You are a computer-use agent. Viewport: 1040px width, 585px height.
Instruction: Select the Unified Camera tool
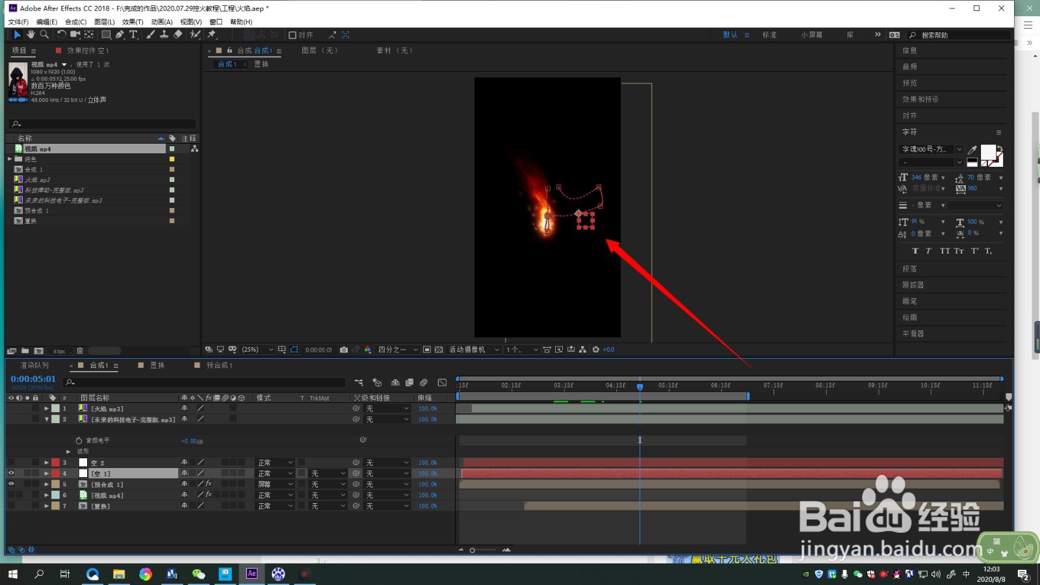coord(75,34)
